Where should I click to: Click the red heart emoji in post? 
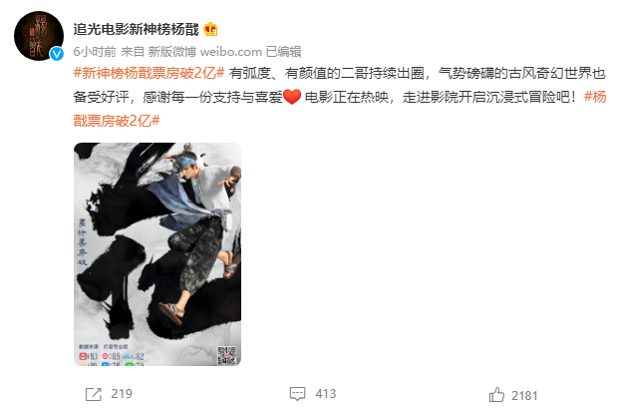pyautogui.click(x=292, y=97)
